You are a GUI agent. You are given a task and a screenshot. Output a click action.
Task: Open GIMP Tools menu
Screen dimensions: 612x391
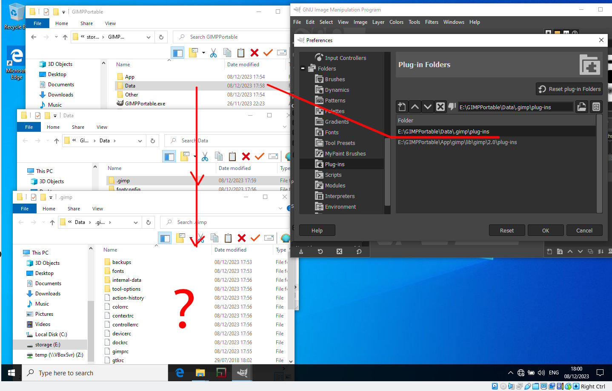414,22
